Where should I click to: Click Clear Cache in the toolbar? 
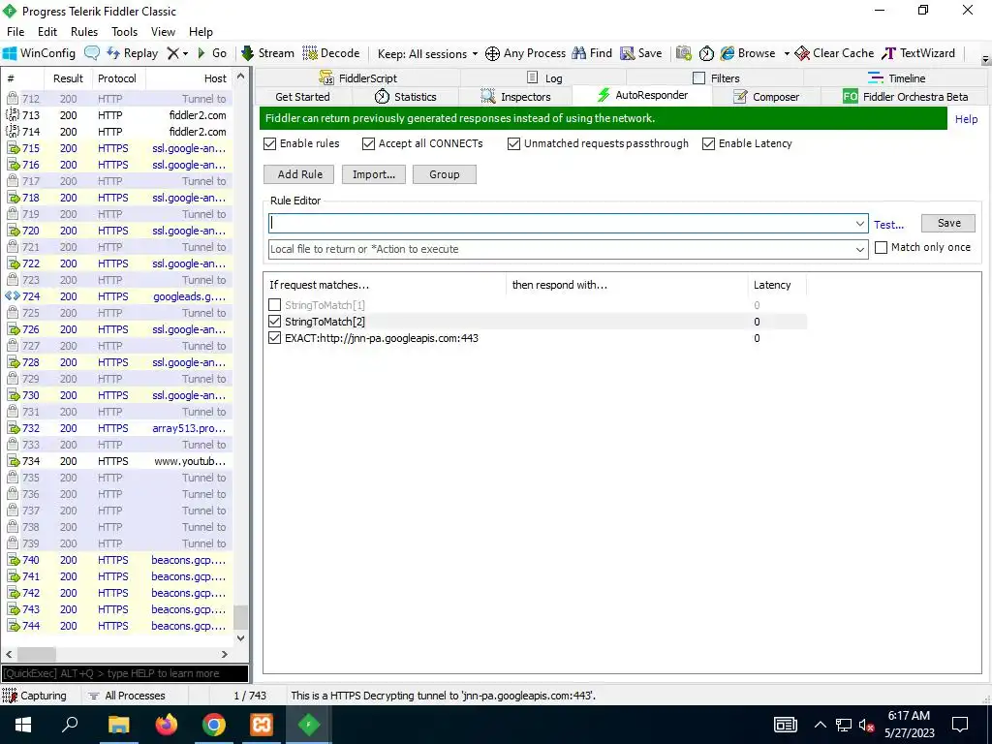click(834, 53)
